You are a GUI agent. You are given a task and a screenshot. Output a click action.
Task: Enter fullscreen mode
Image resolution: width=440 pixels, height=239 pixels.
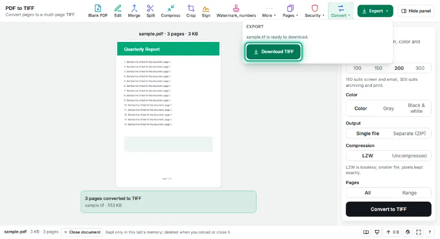[418, 232]
